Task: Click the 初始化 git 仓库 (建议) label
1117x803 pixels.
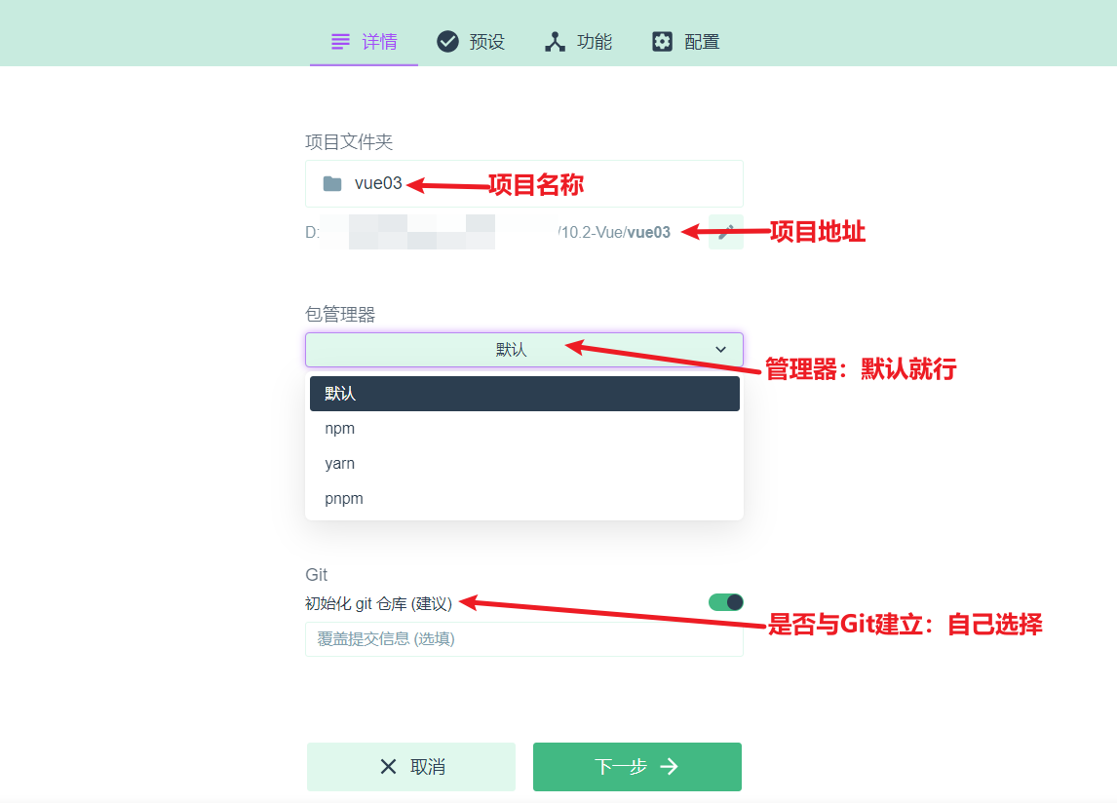Action: (x=378, y=603)
